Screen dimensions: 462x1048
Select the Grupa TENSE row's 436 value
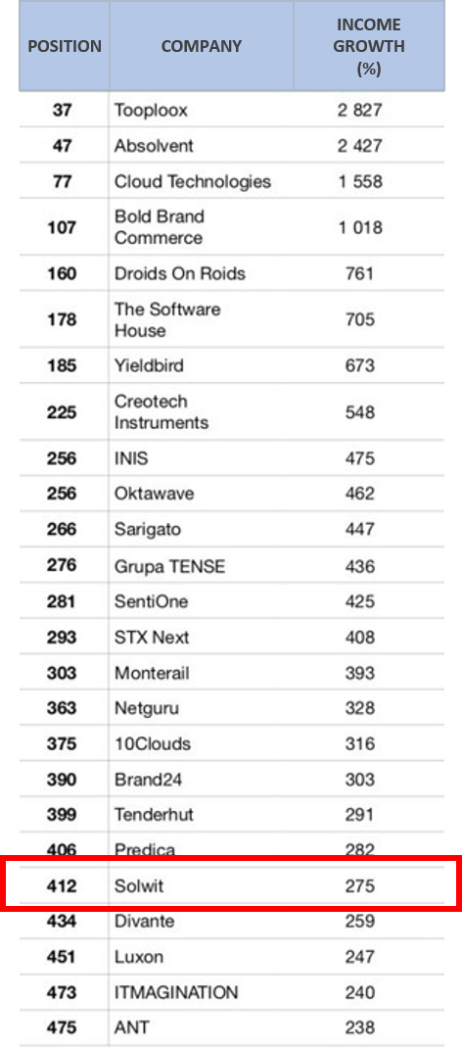(360, 567)
